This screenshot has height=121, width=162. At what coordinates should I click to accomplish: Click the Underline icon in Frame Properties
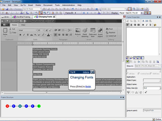click(150, 25)
